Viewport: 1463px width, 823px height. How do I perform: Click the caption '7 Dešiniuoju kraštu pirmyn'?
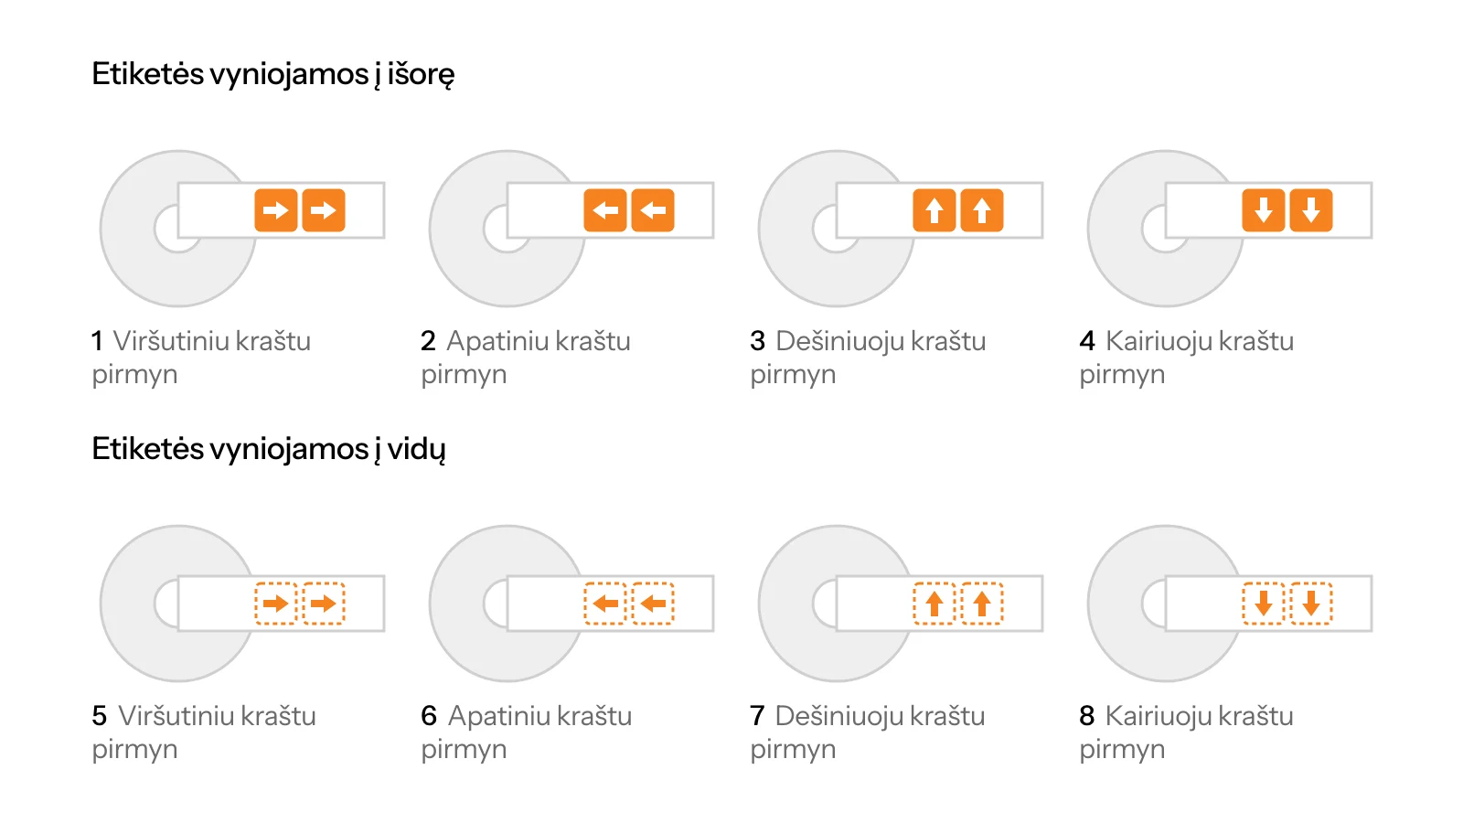click(x=868, y=732)
